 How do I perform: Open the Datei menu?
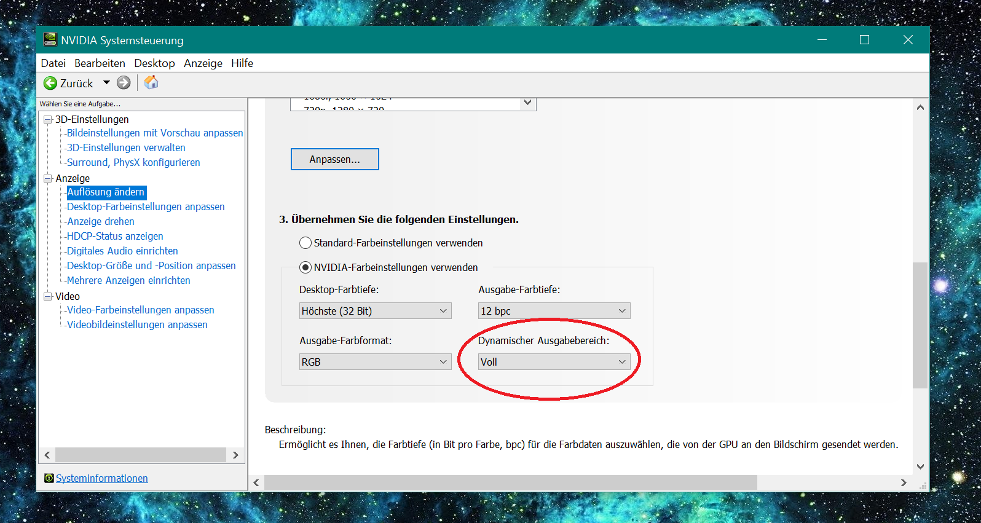(x=53, y=63)
